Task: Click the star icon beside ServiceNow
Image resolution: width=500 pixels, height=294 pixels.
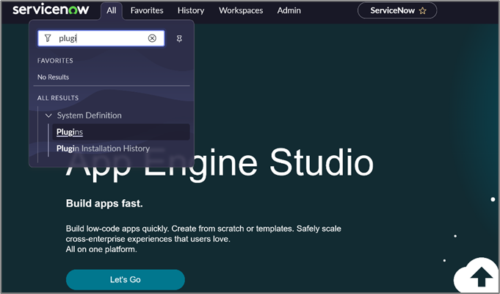Action: (422, 11)
